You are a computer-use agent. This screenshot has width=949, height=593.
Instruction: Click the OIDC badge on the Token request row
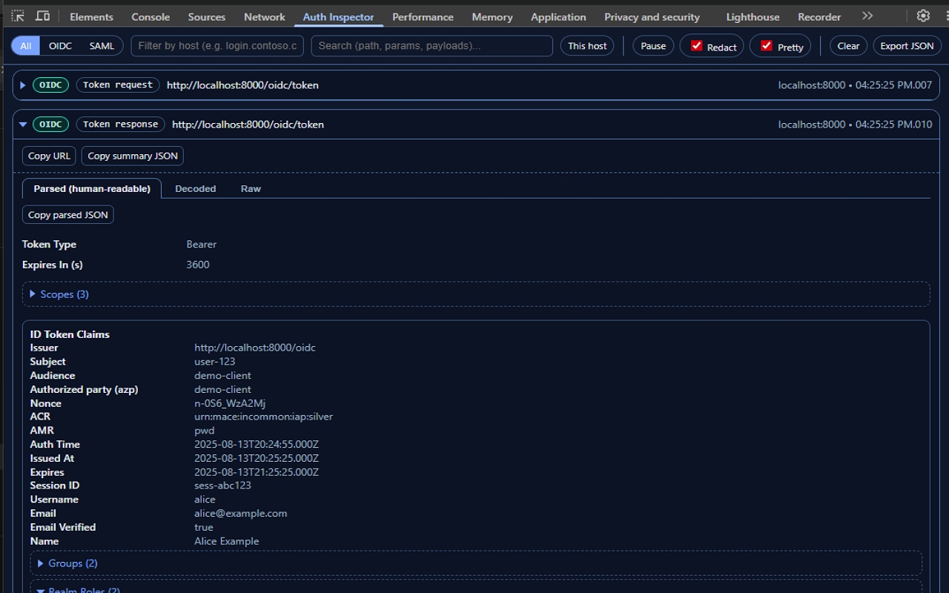[x=50, y=85]
